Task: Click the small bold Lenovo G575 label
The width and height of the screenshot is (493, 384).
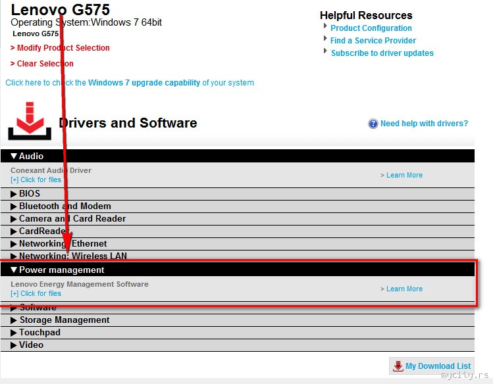Action: 36,34
